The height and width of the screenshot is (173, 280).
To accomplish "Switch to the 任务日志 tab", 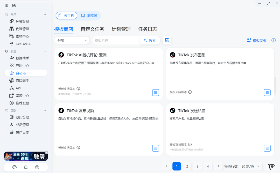I will [x=148, y=29].
